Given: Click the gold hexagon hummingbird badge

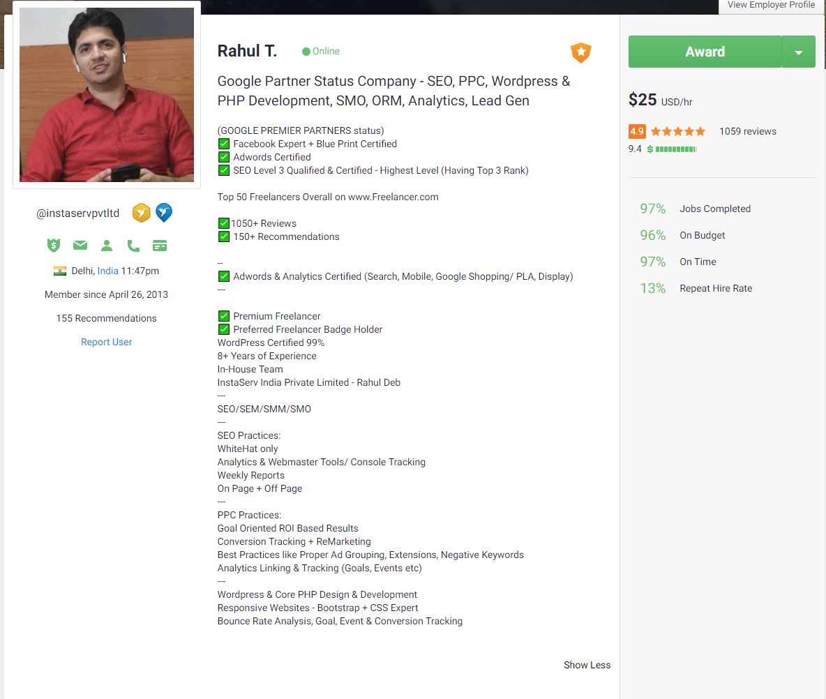Looking at the screenshot, I should (x=142, y=213).
